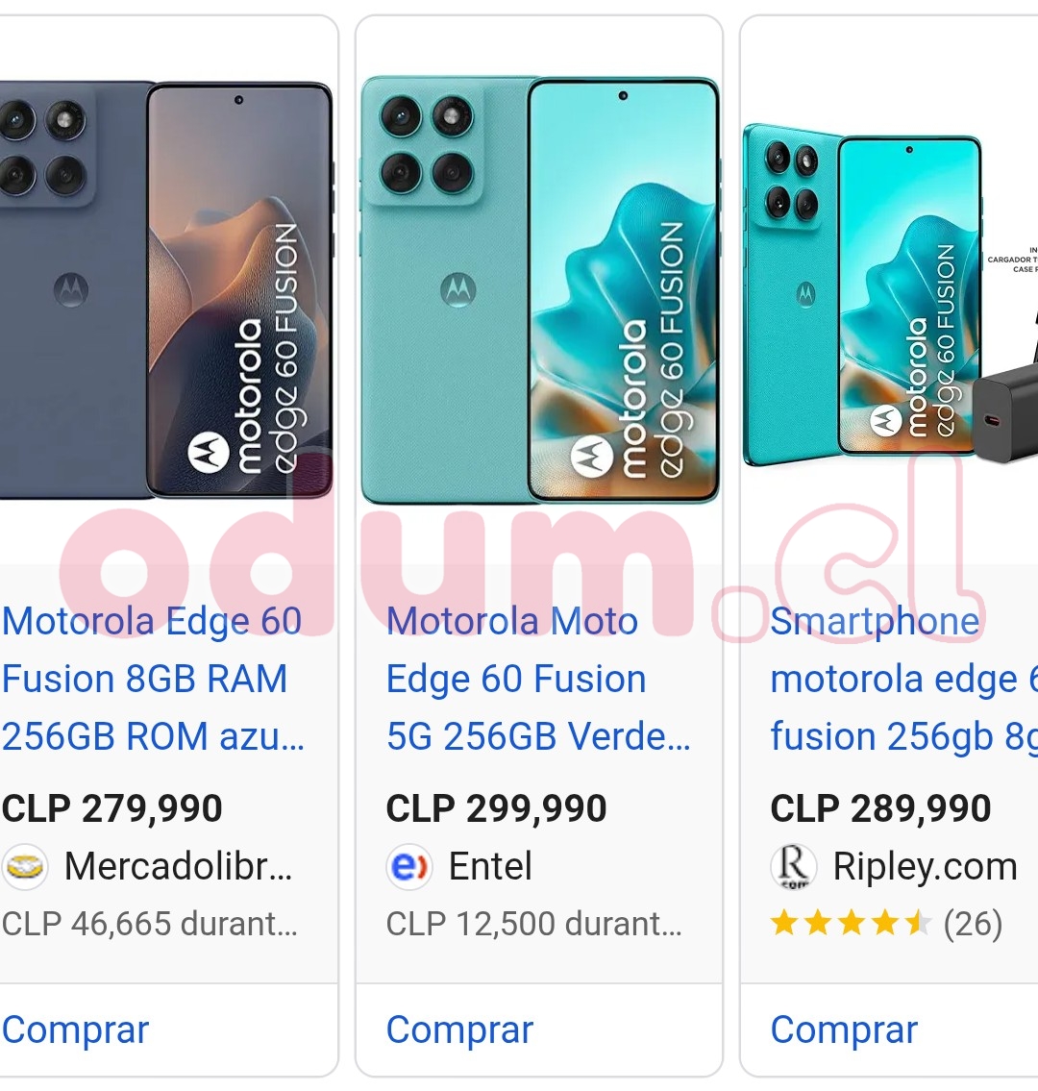Viewport: 1038px width, 1091px height.
Task: Click the Mercadolibr... seller name
Action: 179,867
